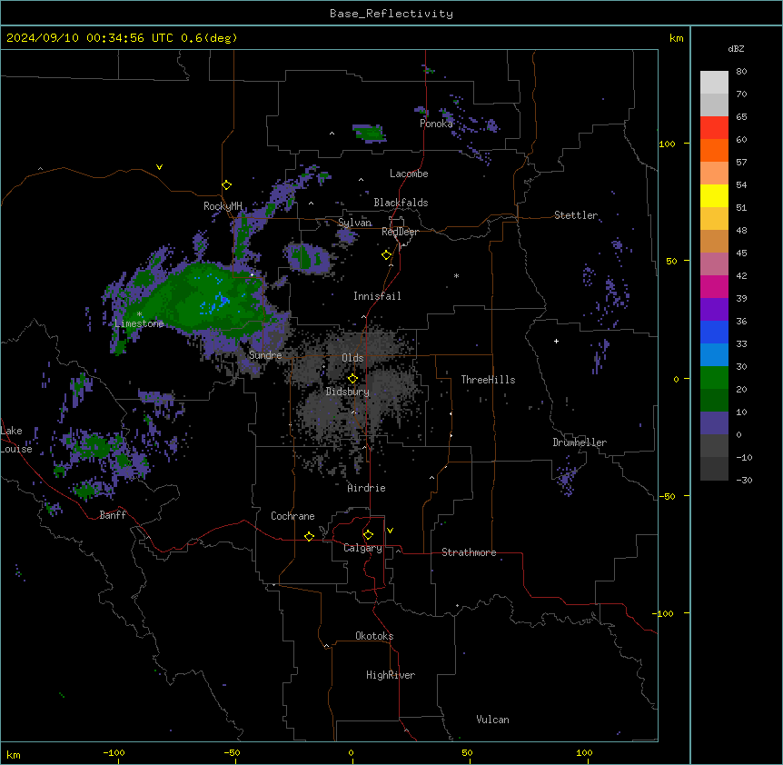Click the Drumheller town label

580,442
